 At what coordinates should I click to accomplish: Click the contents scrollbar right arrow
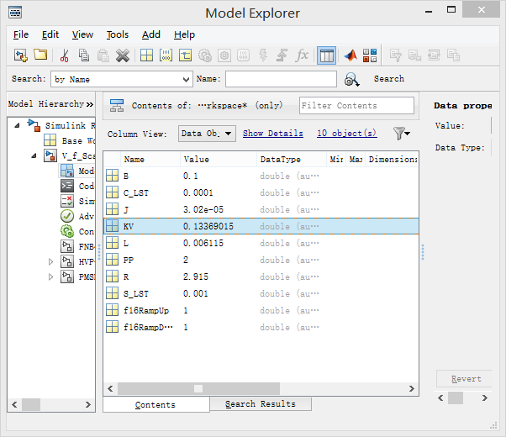(412, 388)
